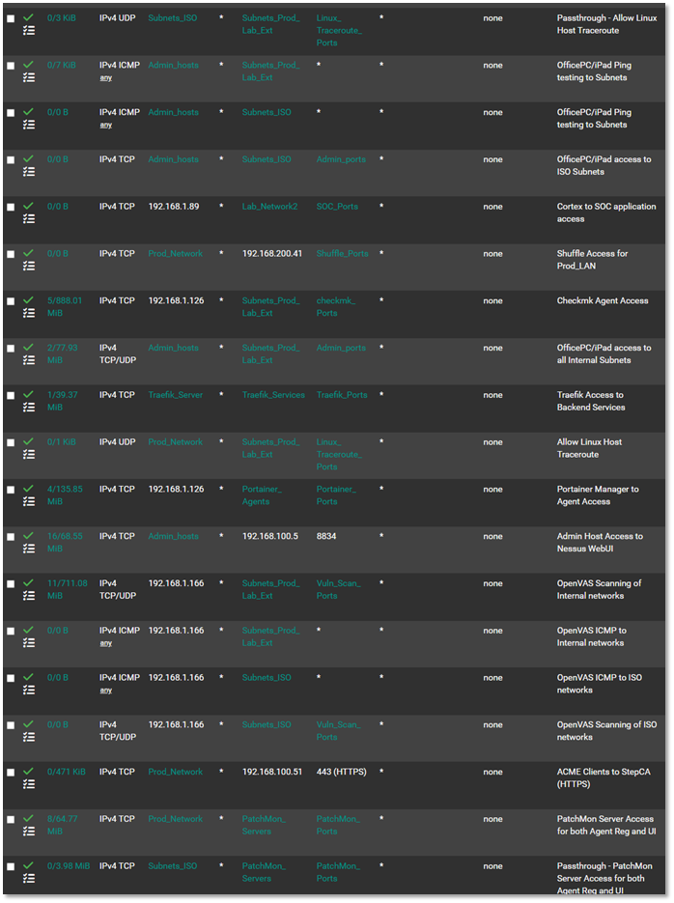This screenshot has height=903, width=674.
Task: Click the Admin_hosts source alias link
Action: (173, 65)
